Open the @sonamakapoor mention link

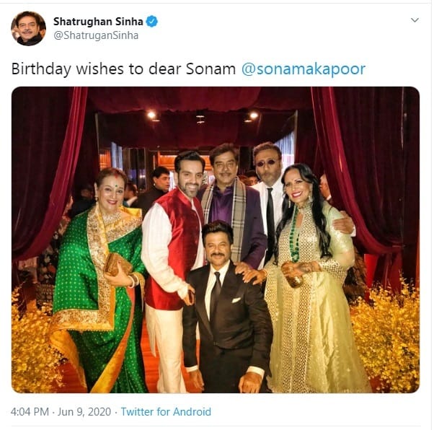[303, 69]
